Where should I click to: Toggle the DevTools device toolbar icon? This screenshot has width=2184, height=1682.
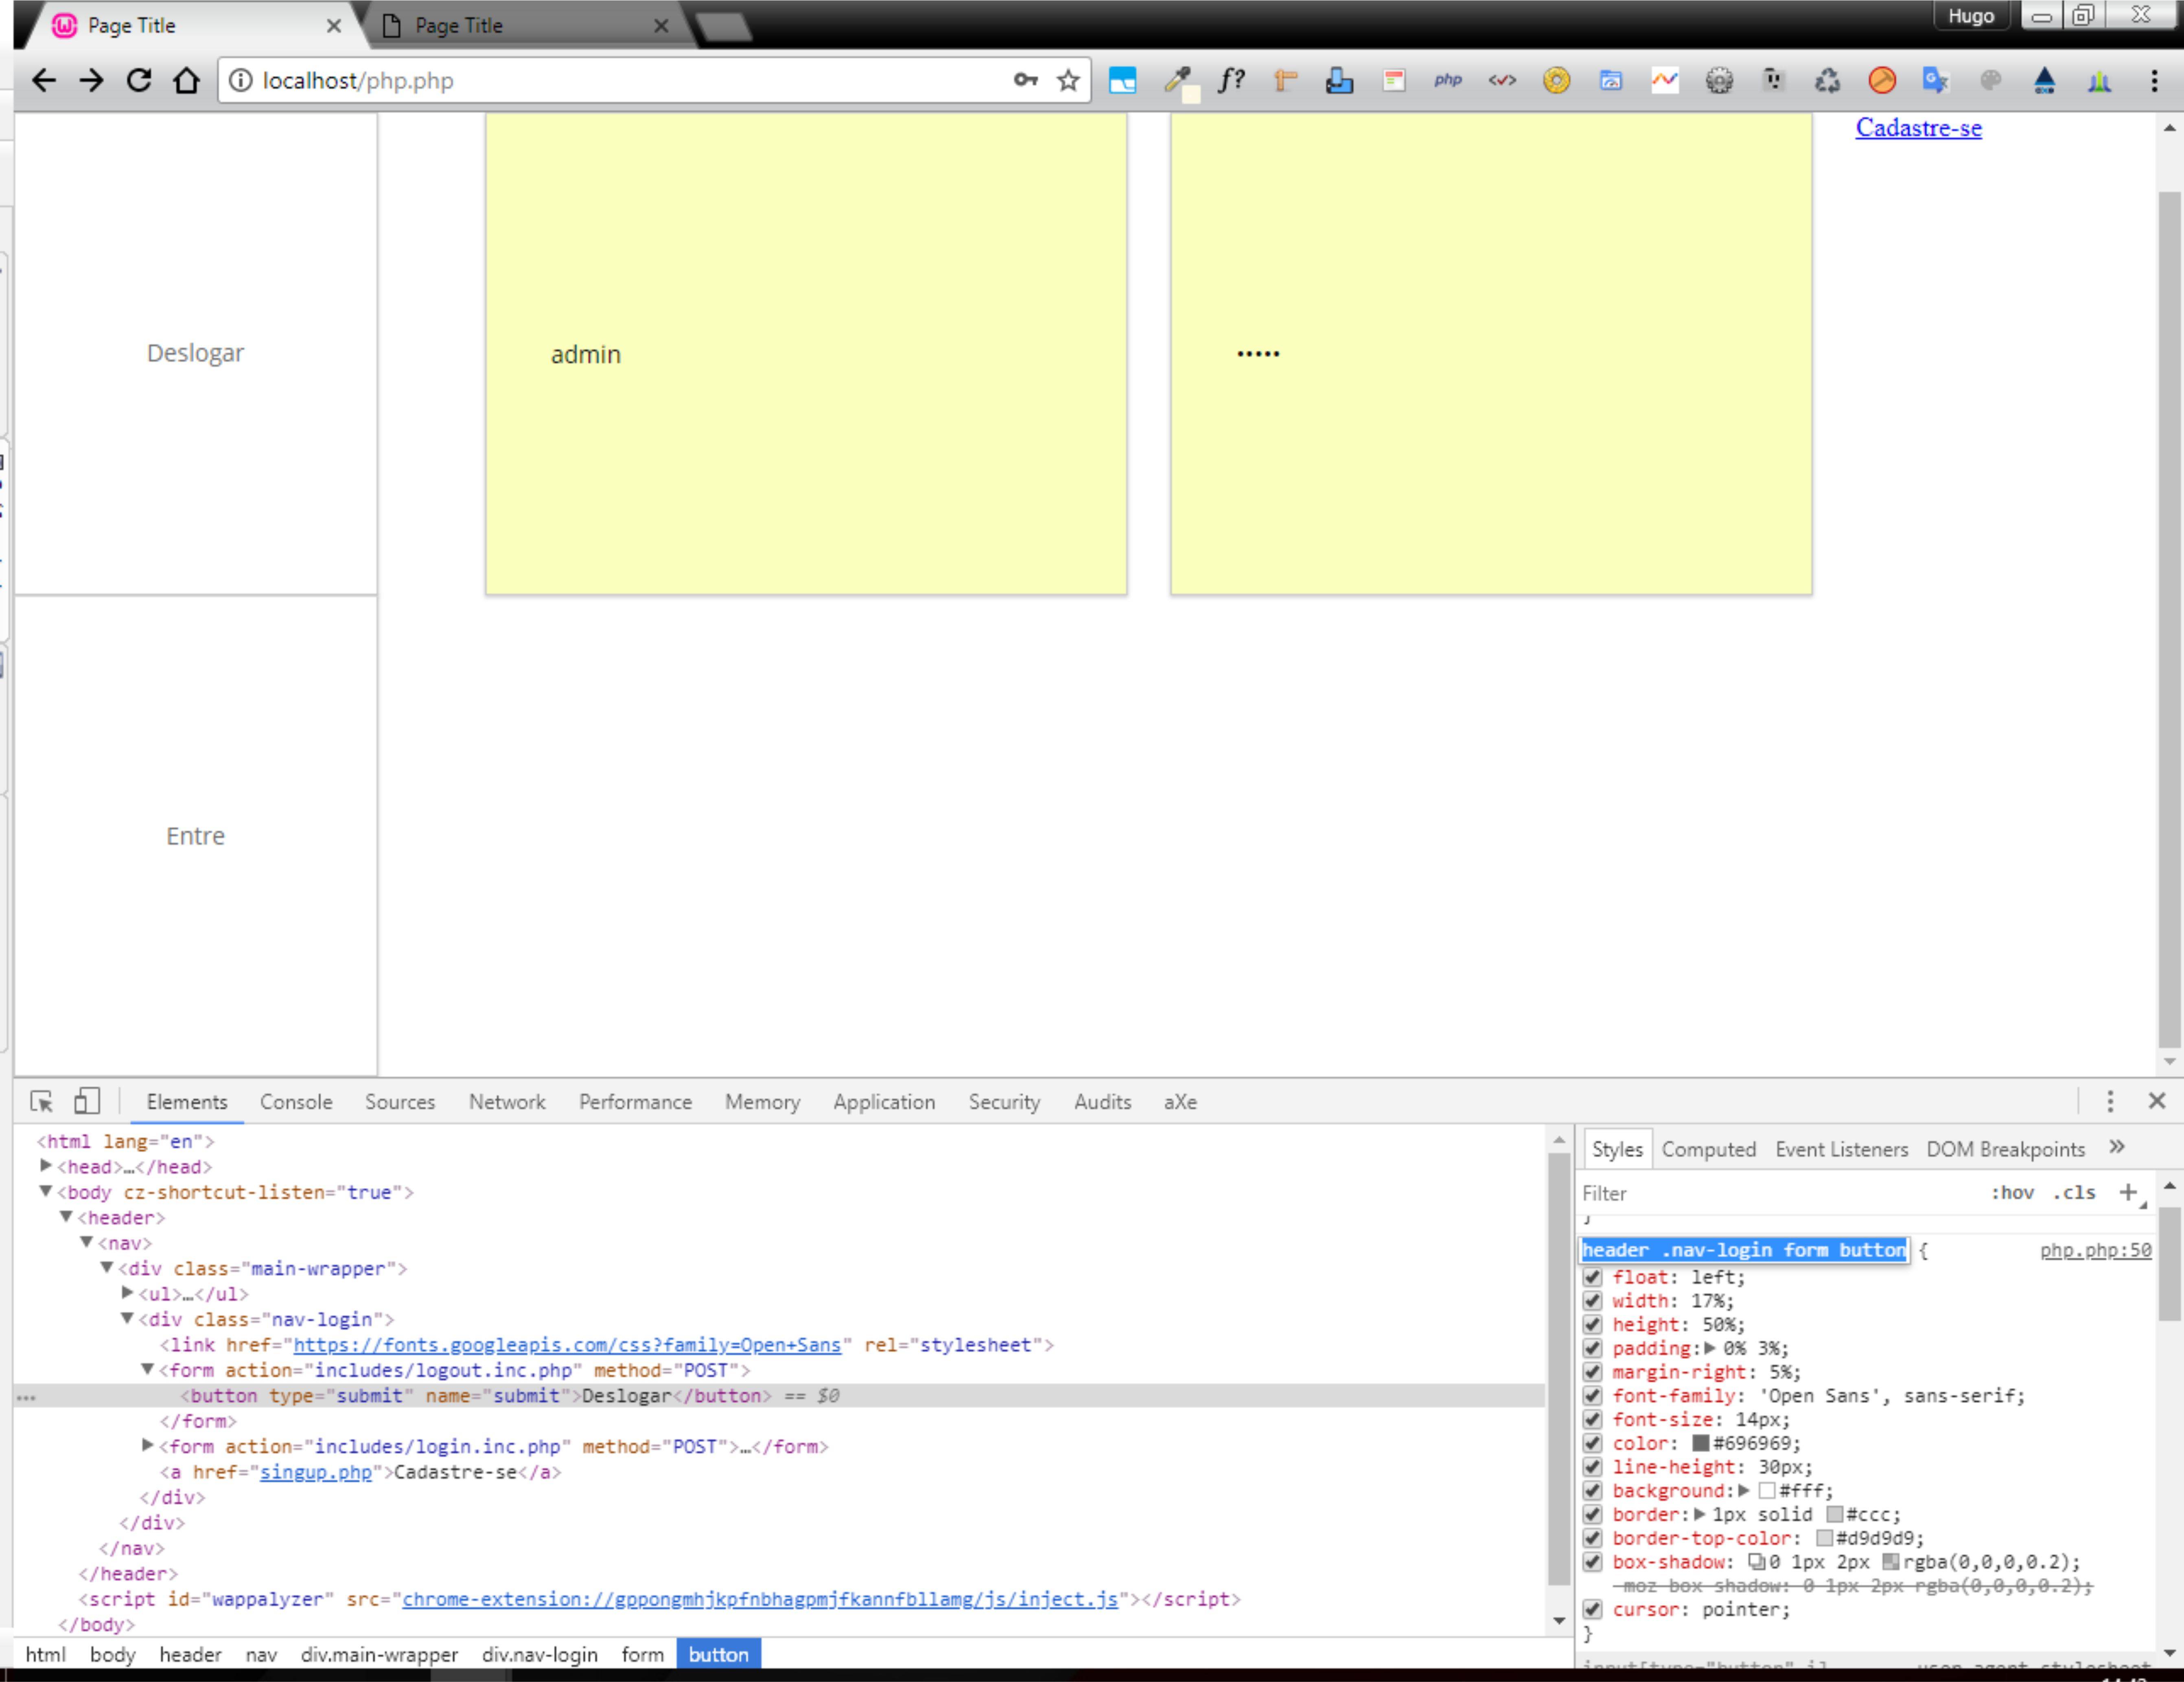(x=87, y=1101)
